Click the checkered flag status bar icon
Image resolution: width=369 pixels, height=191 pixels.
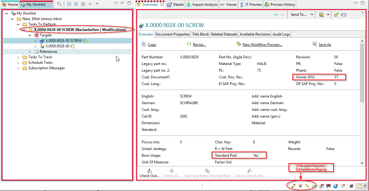[x=329, y=186]
